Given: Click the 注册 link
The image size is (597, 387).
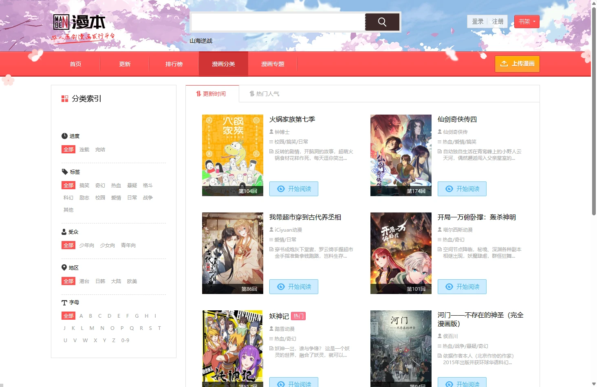Looking at the screenshot, I should coord(498,21).
